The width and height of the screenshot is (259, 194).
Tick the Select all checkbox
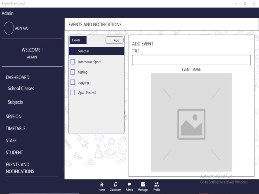73,51
